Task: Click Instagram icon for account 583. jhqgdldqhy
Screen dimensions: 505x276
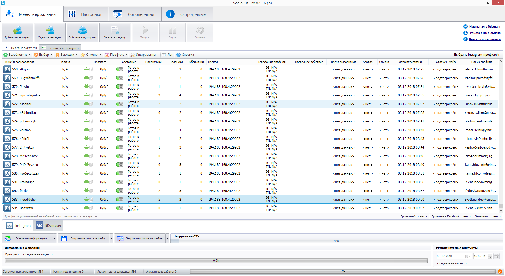Action: 7,200
